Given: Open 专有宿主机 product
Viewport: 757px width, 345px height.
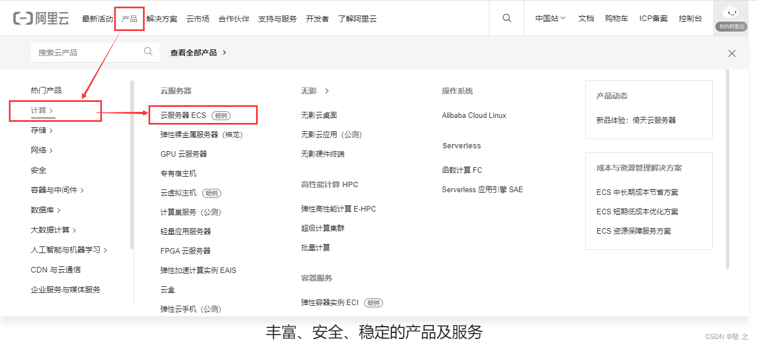Looking at the screenshot, I should coord(178,173).
